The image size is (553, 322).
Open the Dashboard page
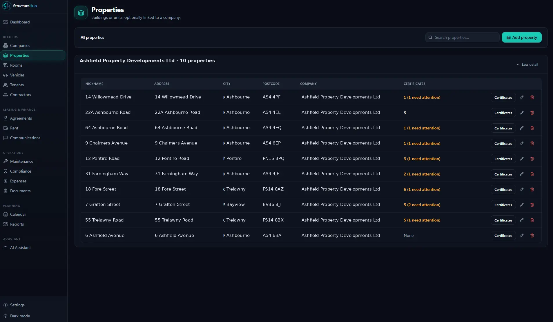(32, 22)
